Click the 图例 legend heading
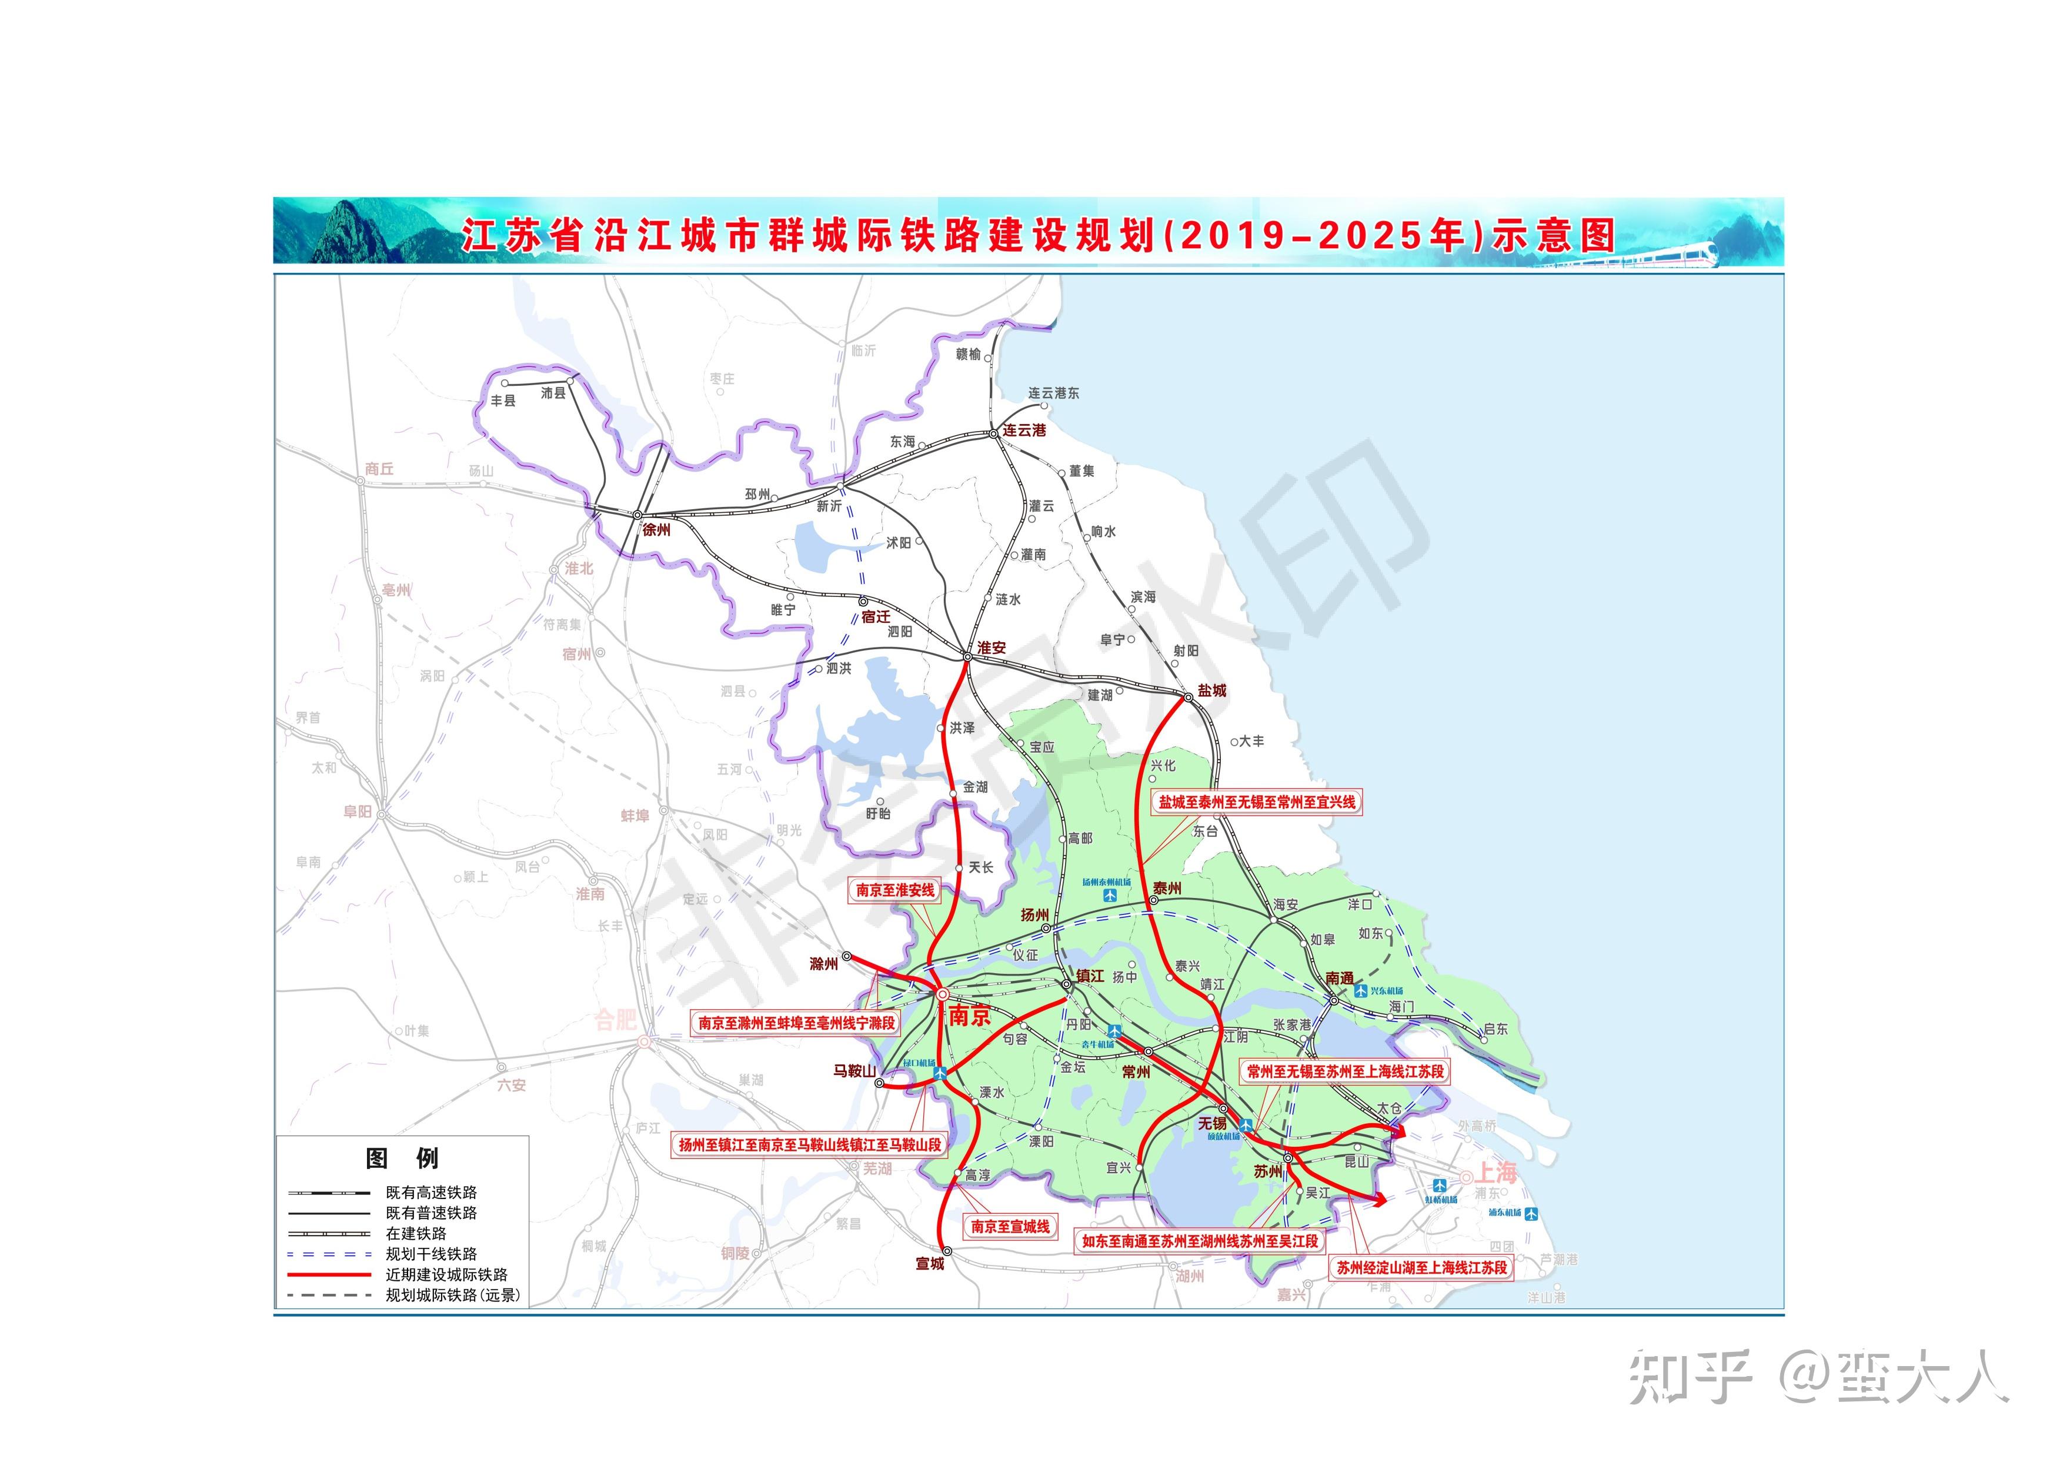 pos(402,1158)
